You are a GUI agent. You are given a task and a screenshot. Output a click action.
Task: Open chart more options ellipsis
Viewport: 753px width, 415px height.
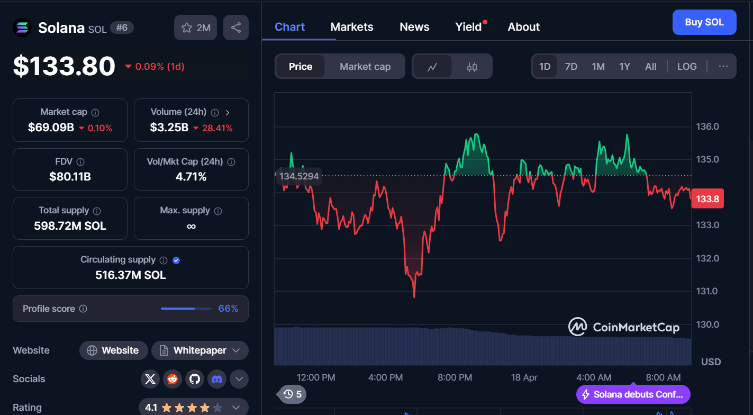click(723, 67)
